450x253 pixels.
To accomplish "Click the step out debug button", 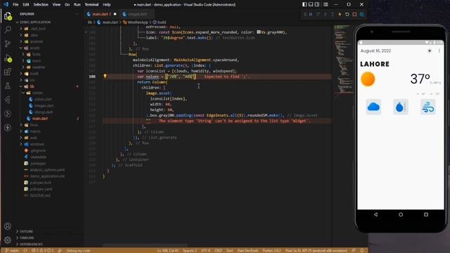I will click(x=333, y=14).
